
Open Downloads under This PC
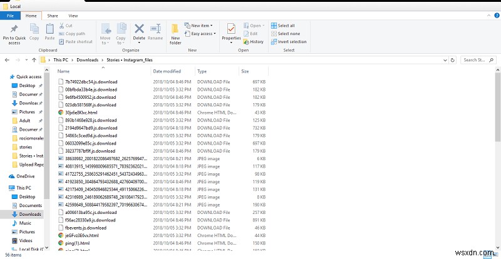coord(27,215)
